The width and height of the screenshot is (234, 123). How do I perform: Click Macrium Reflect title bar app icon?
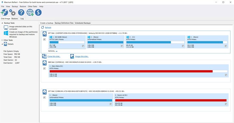[2, 2]
